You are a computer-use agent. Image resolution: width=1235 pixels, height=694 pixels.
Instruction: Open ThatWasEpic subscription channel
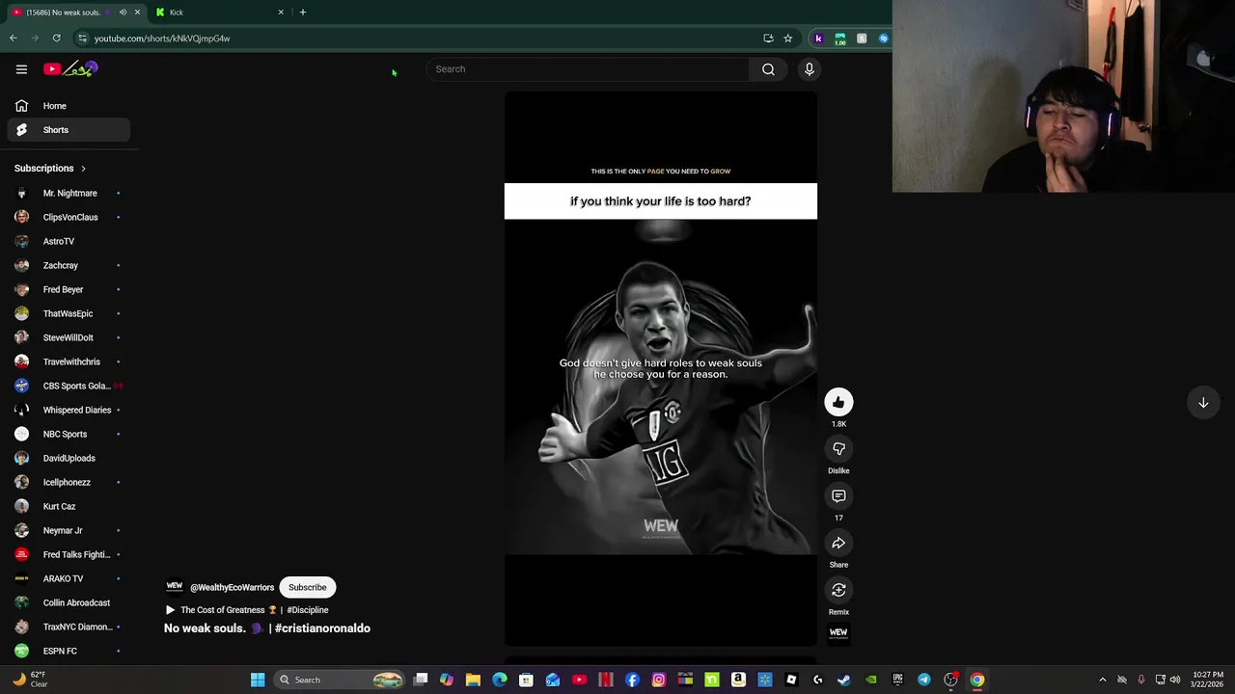pyautogui.click(x=69, y=313)
